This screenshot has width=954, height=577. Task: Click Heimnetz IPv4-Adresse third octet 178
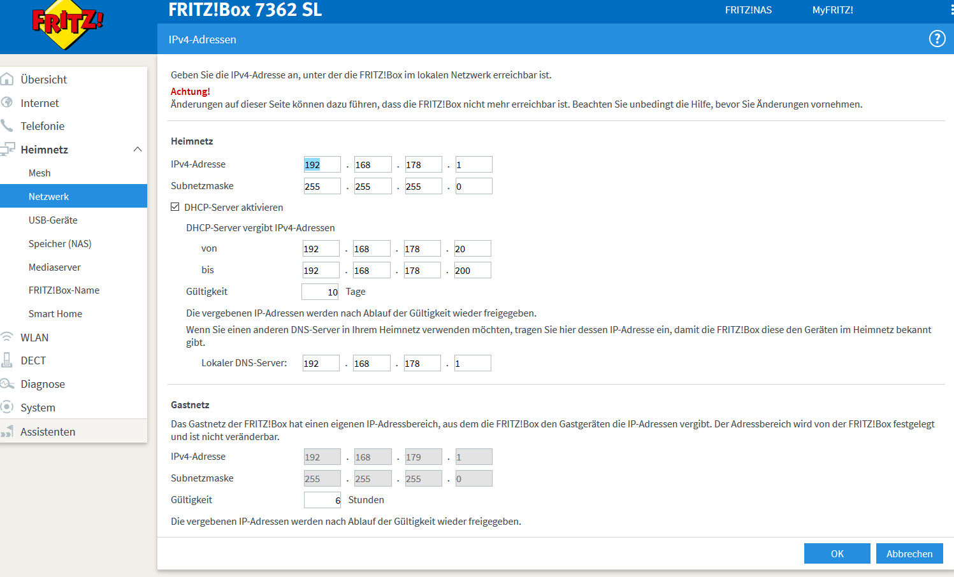point(423,164)
